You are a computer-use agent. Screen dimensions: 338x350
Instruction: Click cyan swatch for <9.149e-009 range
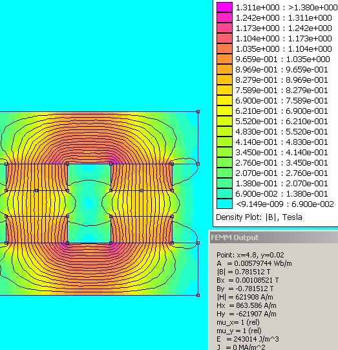tap(224, 204)
